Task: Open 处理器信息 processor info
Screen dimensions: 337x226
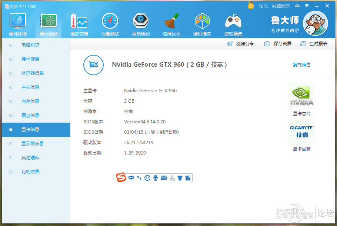Action: (x=33, y=73)
